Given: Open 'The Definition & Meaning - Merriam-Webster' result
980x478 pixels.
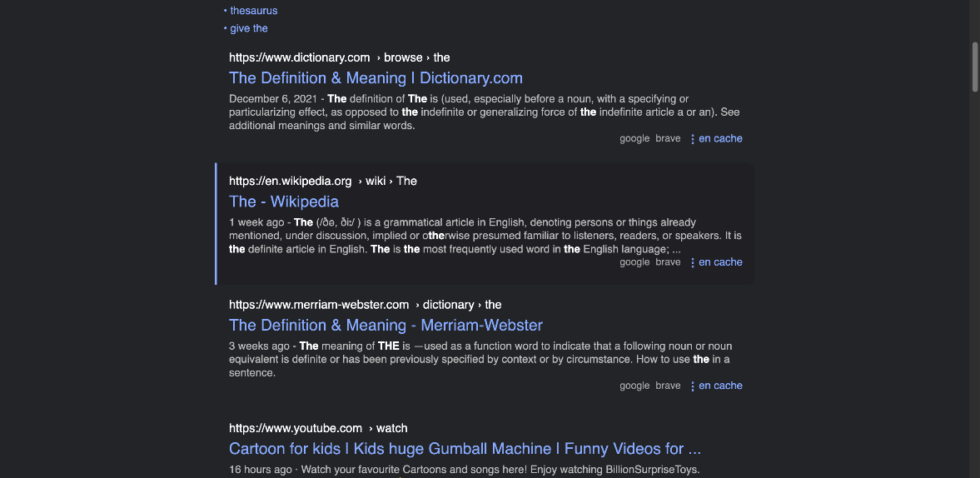Looking at the screenshot, I should pyautogui.click(x=386, y=326).
